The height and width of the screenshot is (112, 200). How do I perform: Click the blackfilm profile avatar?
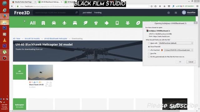184,12
